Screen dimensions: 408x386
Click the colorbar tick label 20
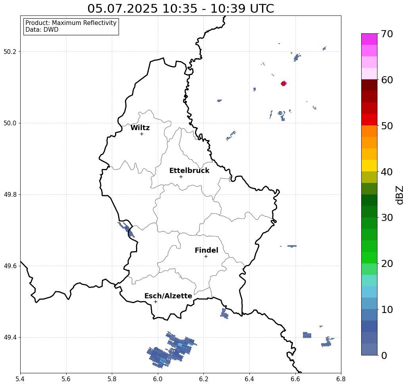[x=387, y=263]
